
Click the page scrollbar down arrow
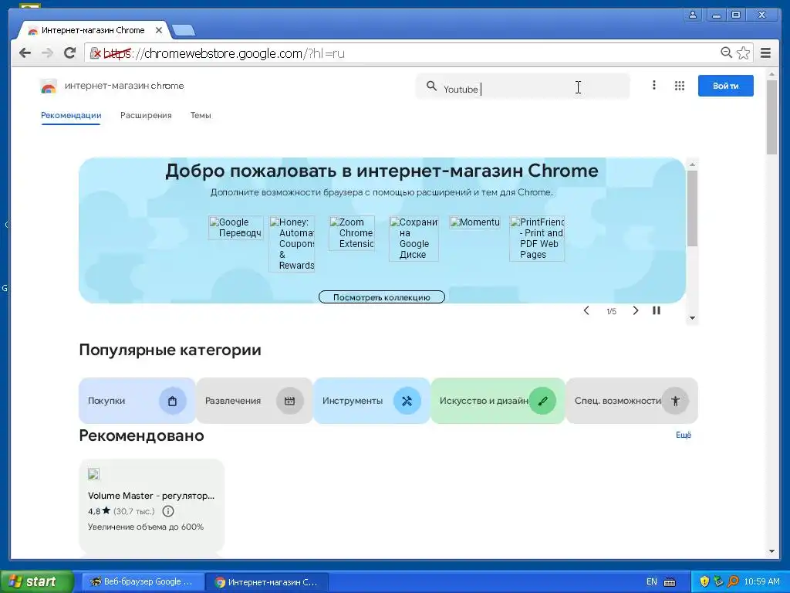(771, 551)
